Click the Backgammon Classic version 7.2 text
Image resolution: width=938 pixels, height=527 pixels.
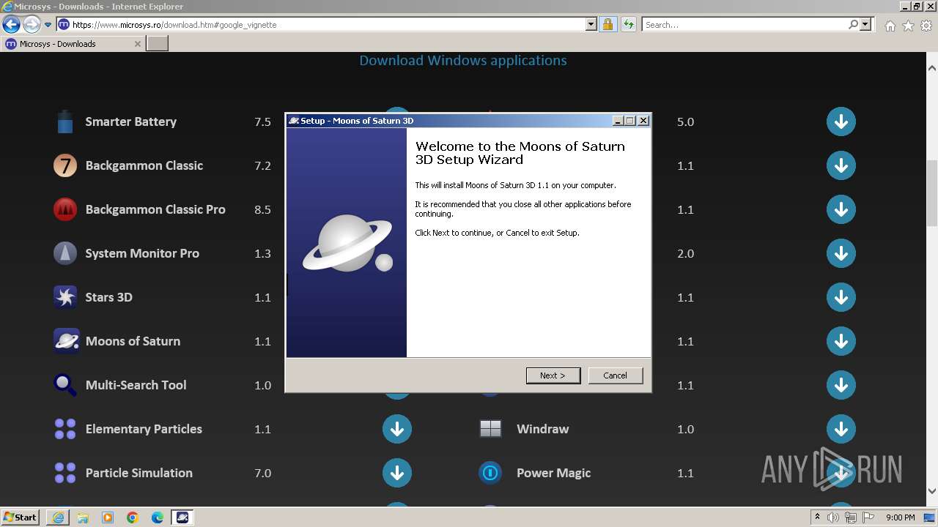coord(262,165)
